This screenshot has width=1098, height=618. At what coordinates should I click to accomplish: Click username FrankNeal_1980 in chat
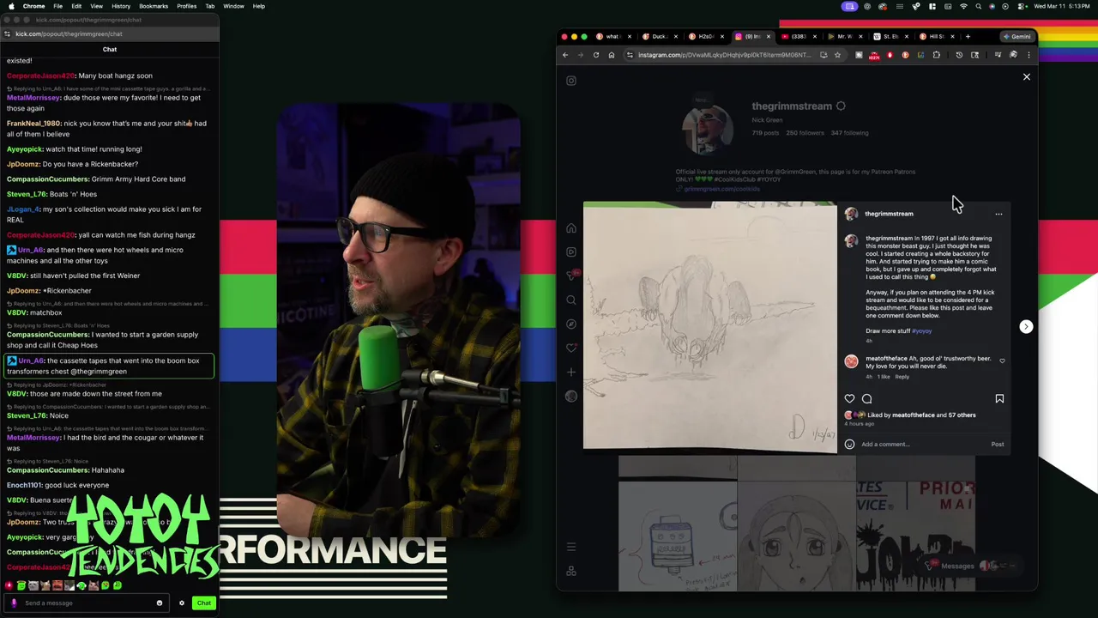tap(34, 124)
